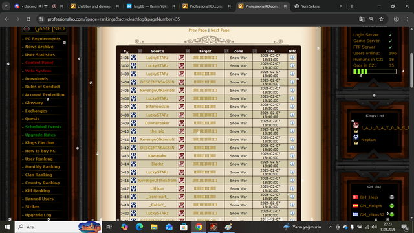Click Windows Start button
The image size is (414, 233).
click(x=7, y=227)
